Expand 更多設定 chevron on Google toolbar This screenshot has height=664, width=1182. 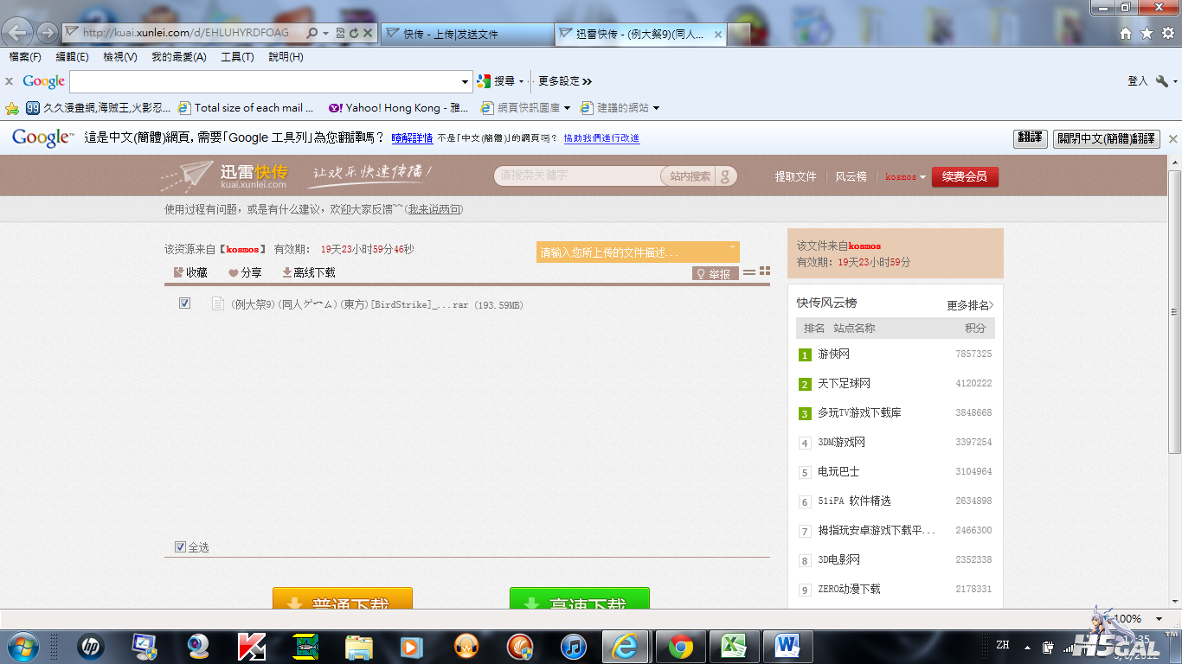(x=588, y=81)
